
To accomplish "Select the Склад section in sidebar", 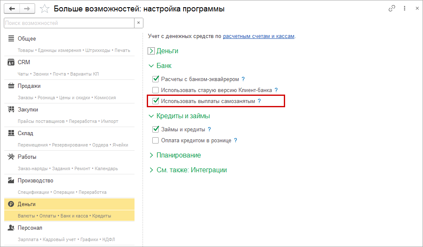I will [x=25, y=133].
